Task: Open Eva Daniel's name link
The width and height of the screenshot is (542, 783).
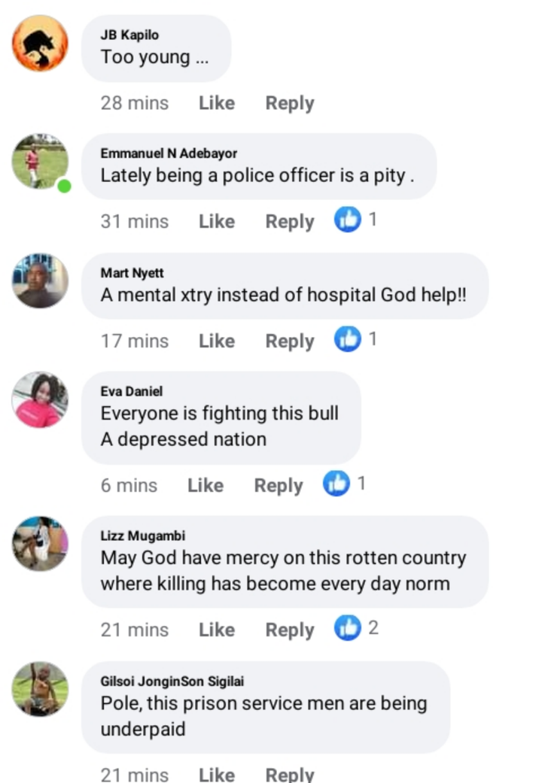Action: coord(132,391)
